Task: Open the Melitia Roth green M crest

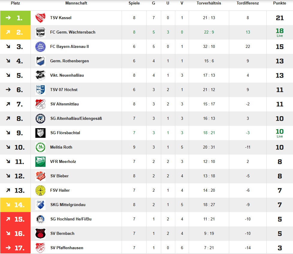Action: click(x=40, y=147)
